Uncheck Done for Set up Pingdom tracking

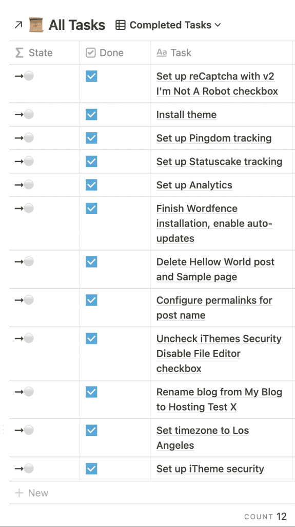[x=91, y=138]
